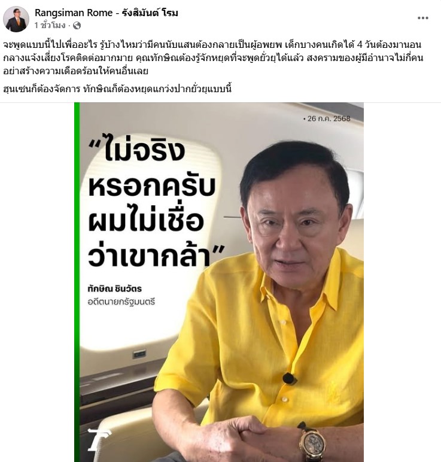Click the green stripe on image edge
Screen dimensions: 441x462
coord(77,282)
